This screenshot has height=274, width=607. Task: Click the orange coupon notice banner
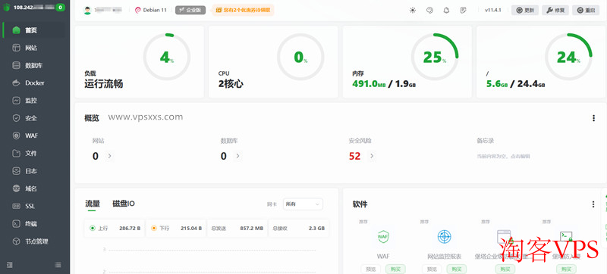pos(243,11)
